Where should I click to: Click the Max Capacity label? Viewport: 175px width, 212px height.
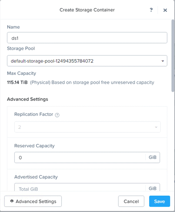coord(21,73)
